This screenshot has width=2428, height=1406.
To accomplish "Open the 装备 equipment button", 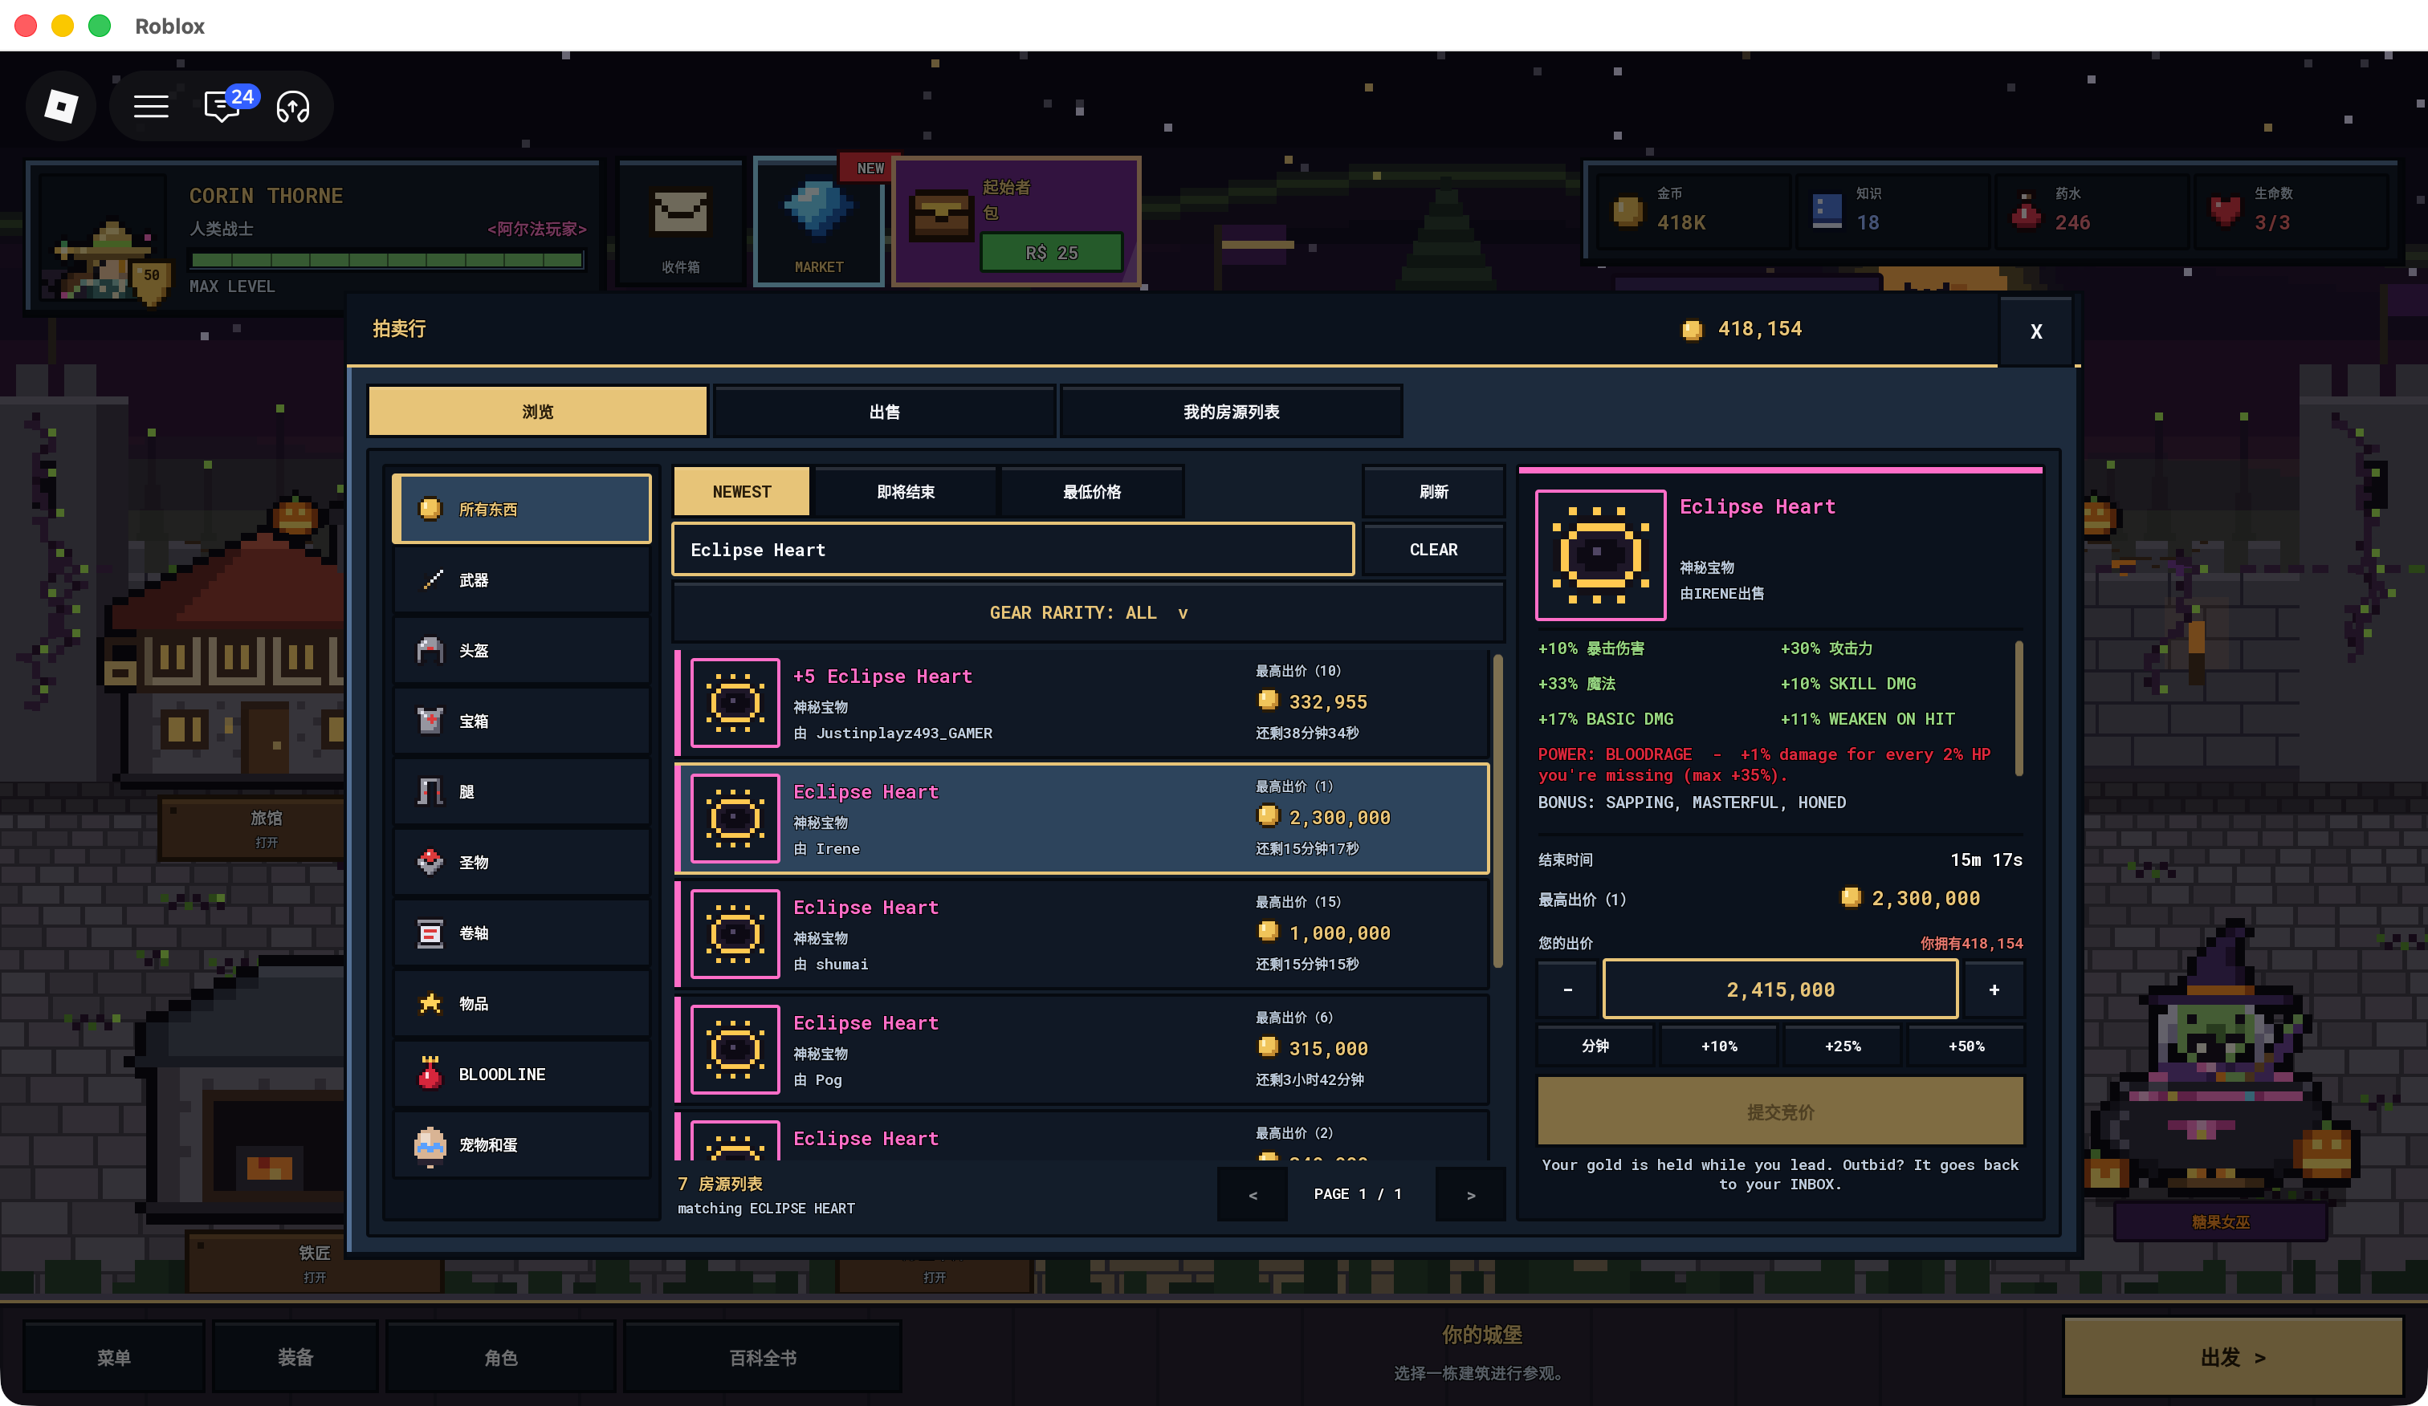I will (295, 1357).
